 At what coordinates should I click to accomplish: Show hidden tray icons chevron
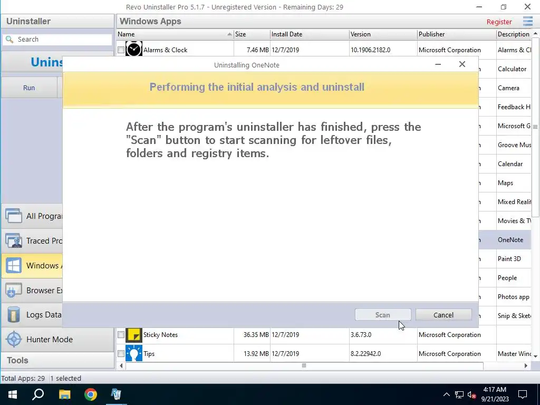pyautogui.click(x=446, y=394)
